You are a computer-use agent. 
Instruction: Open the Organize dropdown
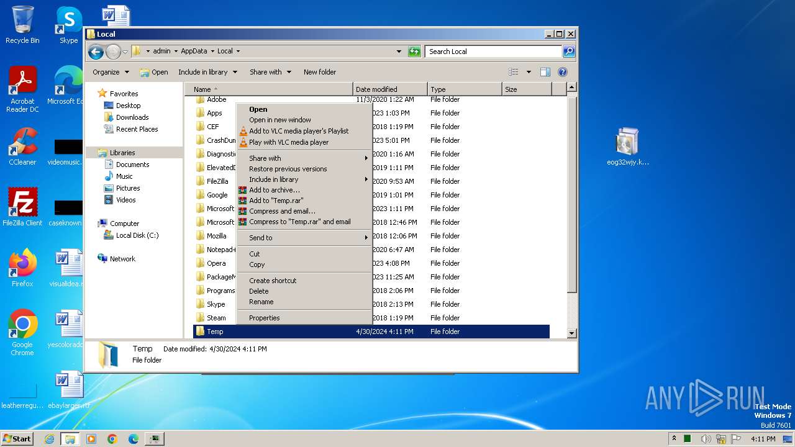tap(111, 72)
